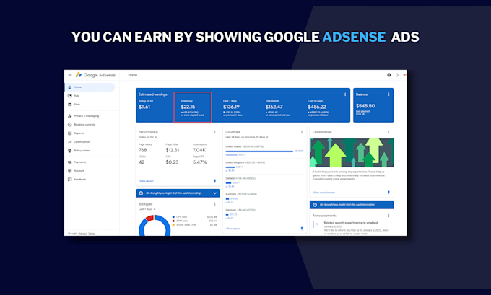Open 'Related search experiments re-enabled' announcement
The width and height of the screenshot is (491, 295).
(351, 223)
